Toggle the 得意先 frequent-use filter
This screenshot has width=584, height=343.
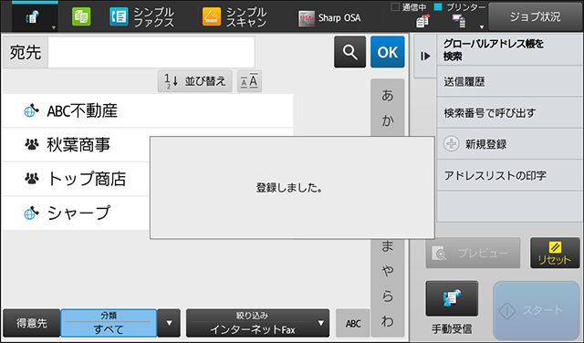[31, 323]
